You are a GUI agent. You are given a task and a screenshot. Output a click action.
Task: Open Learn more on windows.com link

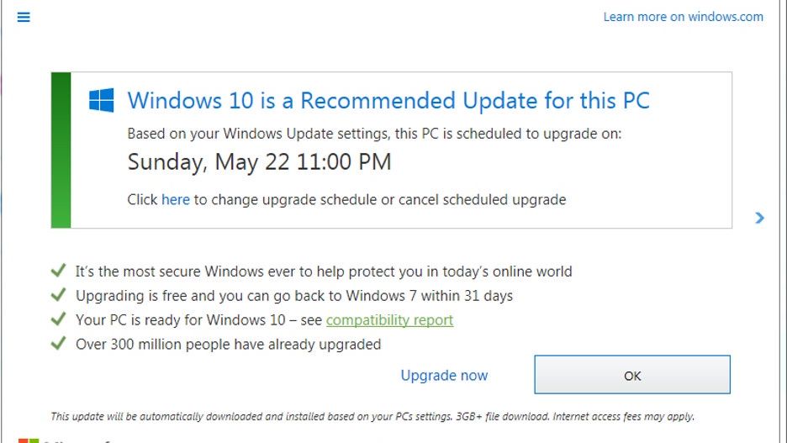(x=683, y=17)
